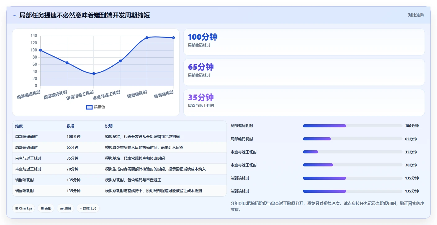Open the 100分钟 data card
This screenshot has height=225, width=437.
tap(304, 42)
